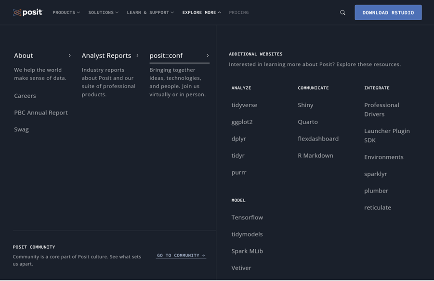Click the 'Community is a core part' text

pyautogui.click(x=77, y=260)
